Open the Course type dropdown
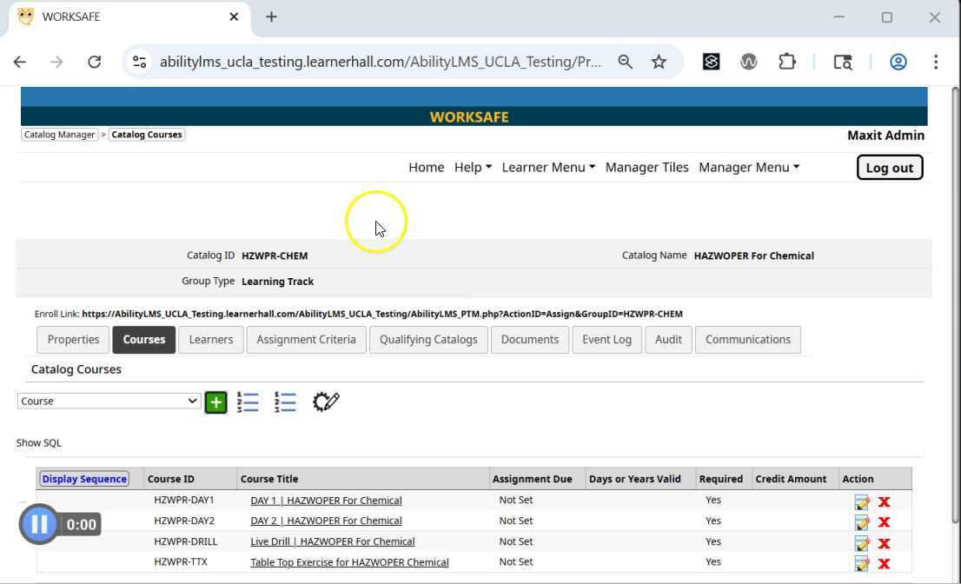Screen dimensions: 961x584 pyautogui.click(x=109, y=401)
